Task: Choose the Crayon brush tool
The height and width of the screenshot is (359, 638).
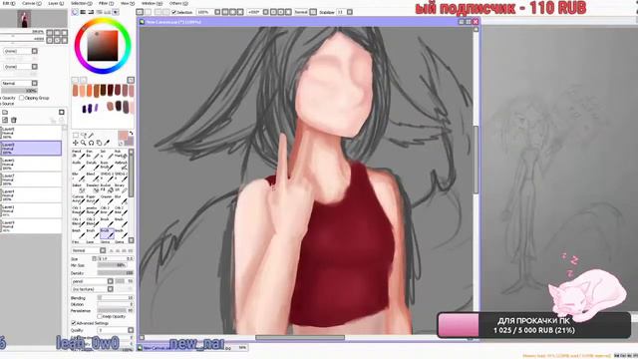Action: pyautogui.click(x=107, y=199)
